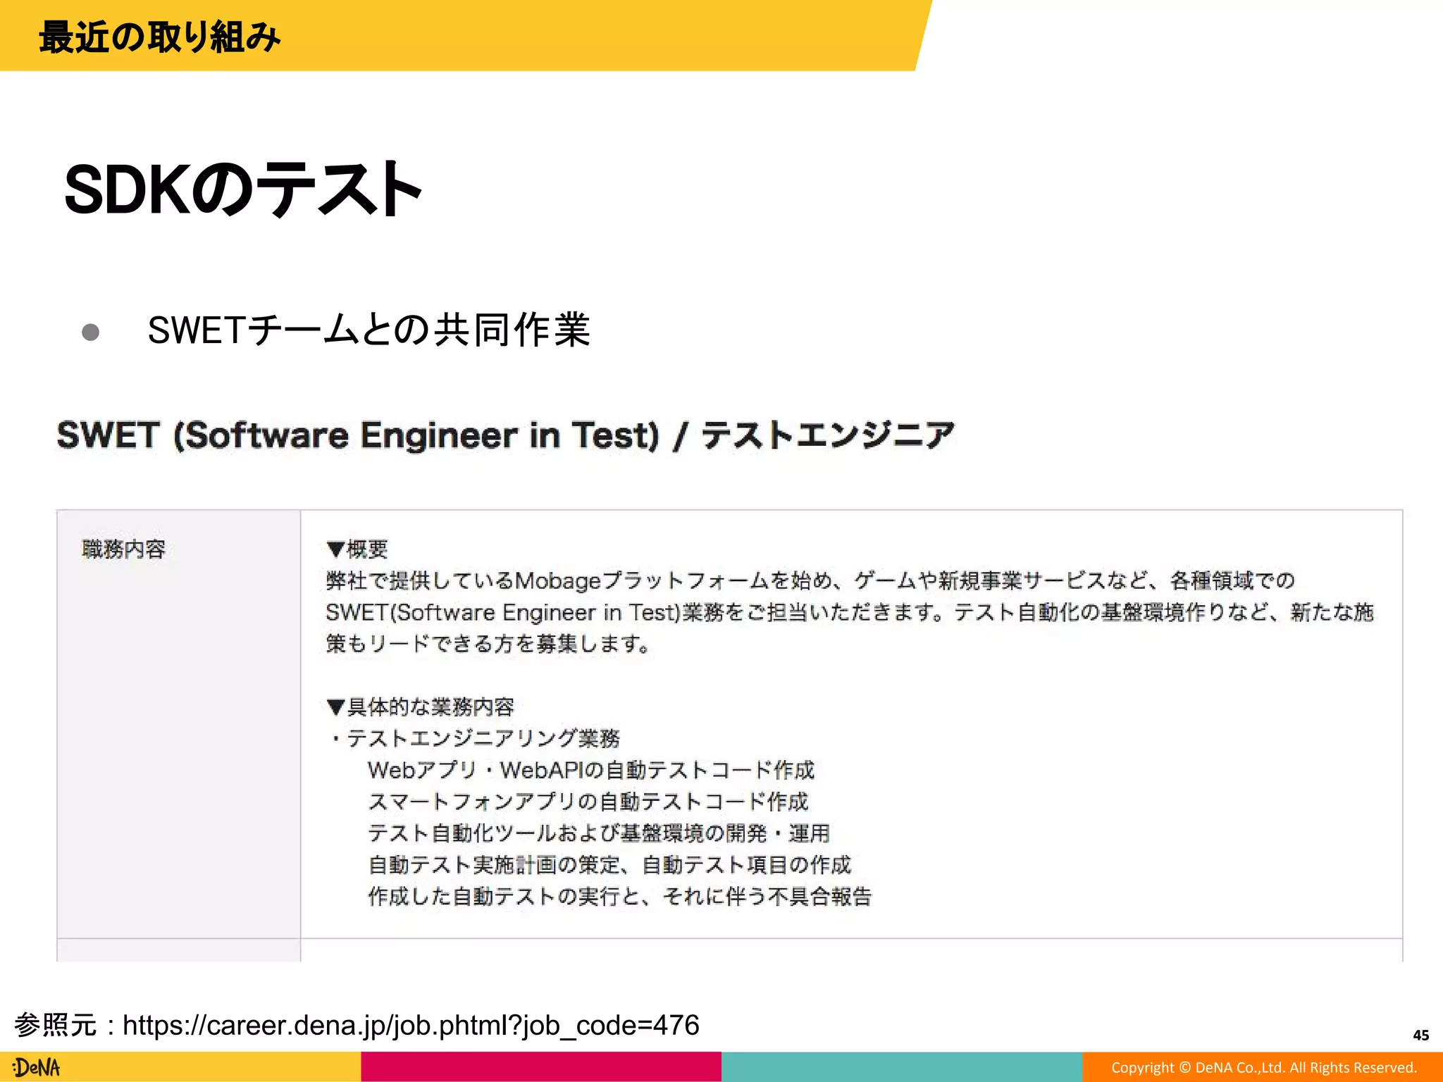Click the 参照元 label
The image size is (1443, 1082).
coord(55,1026)
